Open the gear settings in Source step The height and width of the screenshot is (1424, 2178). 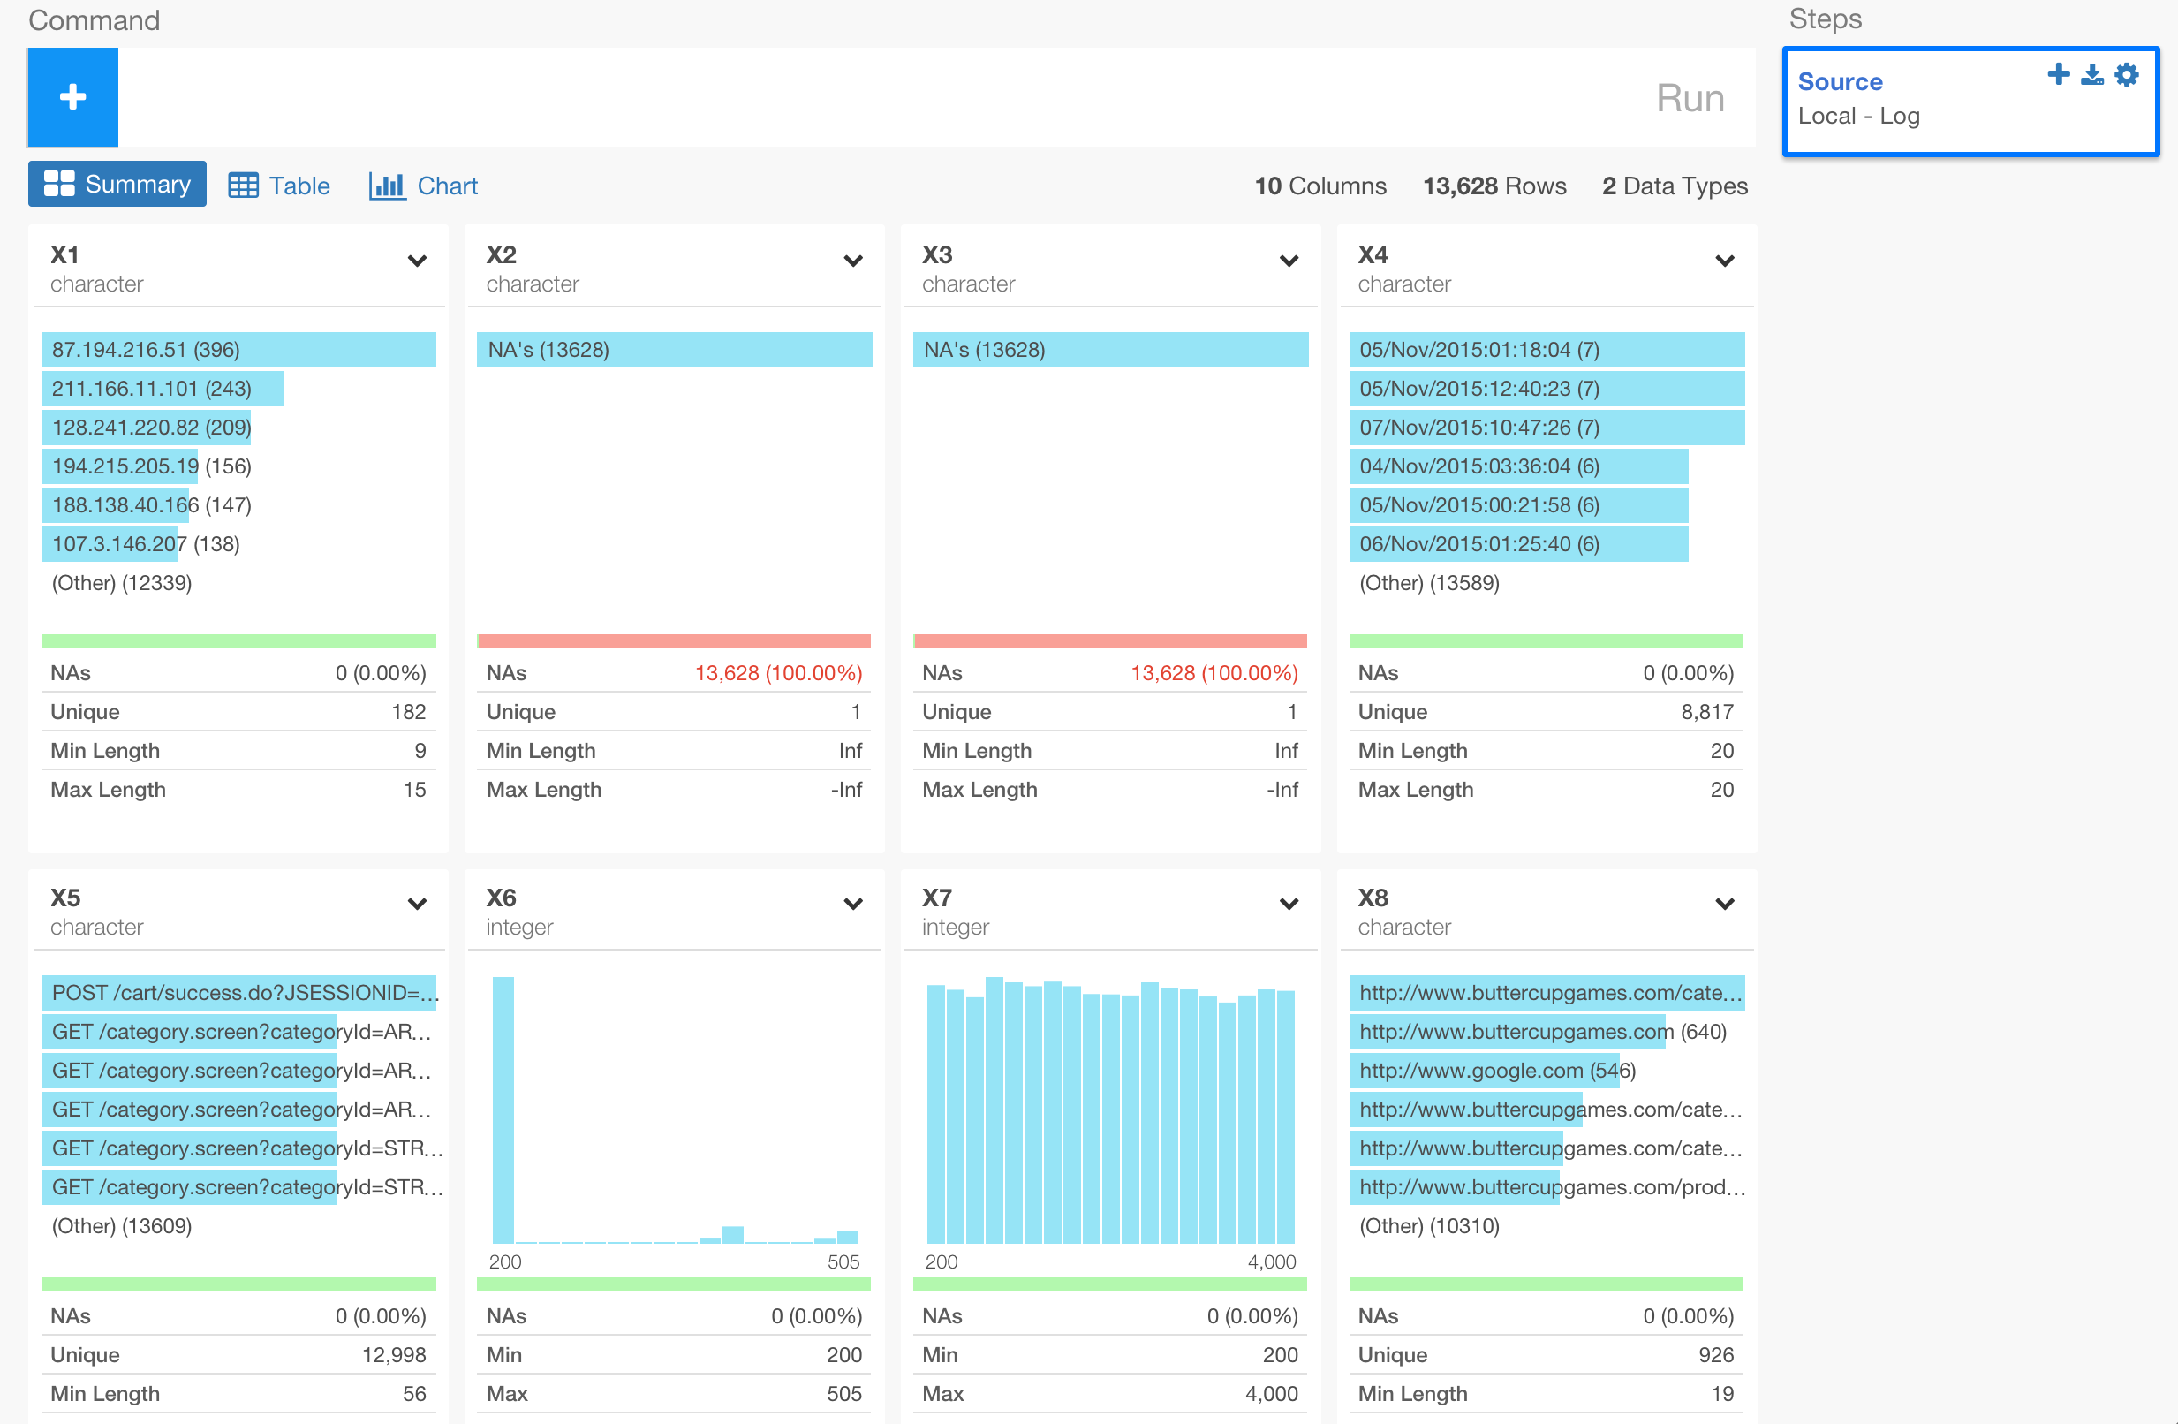[x=2127, y=75]
